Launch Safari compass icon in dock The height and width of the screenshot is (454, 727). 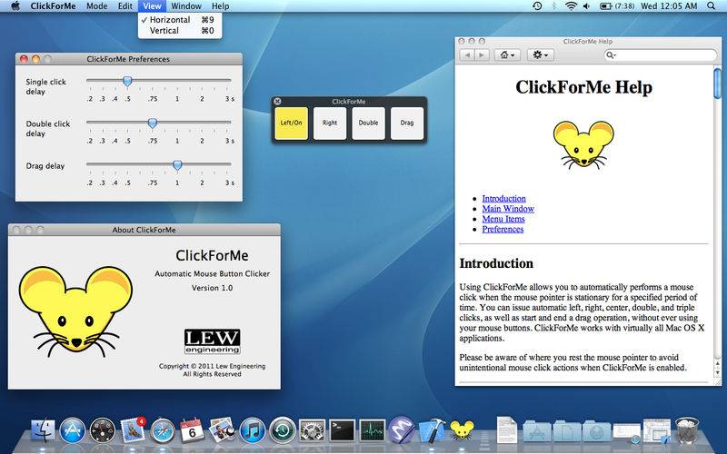click(163, 430)
